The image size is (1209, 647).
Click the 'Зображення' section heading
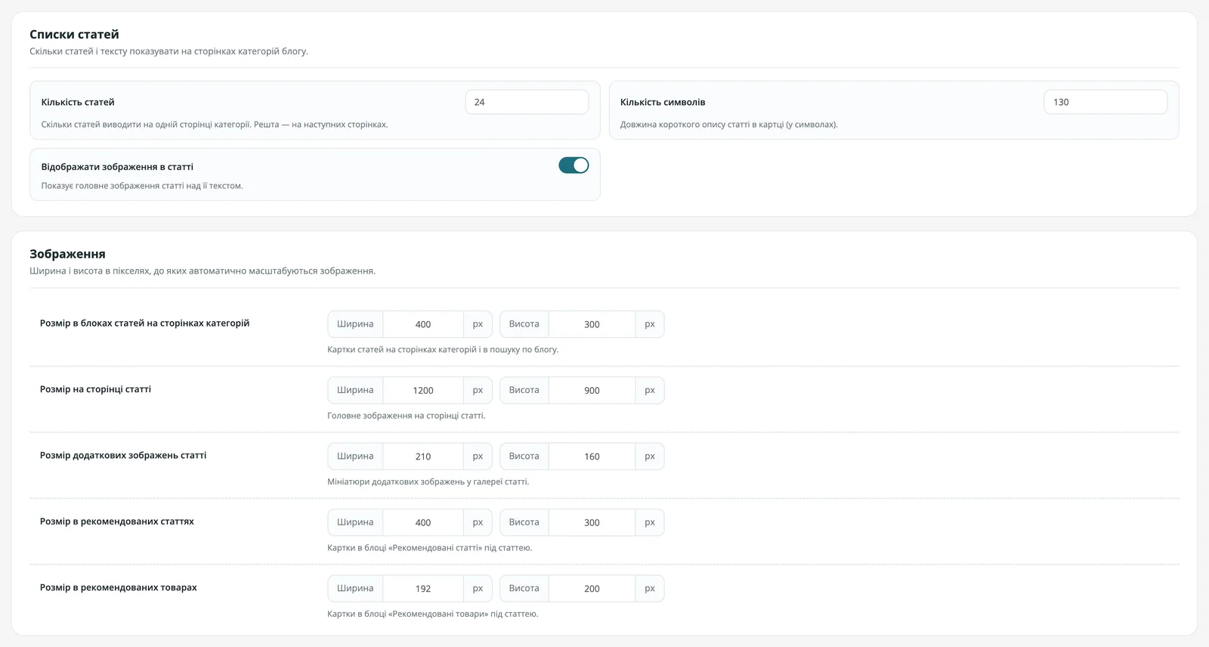(x=67, y=254)
